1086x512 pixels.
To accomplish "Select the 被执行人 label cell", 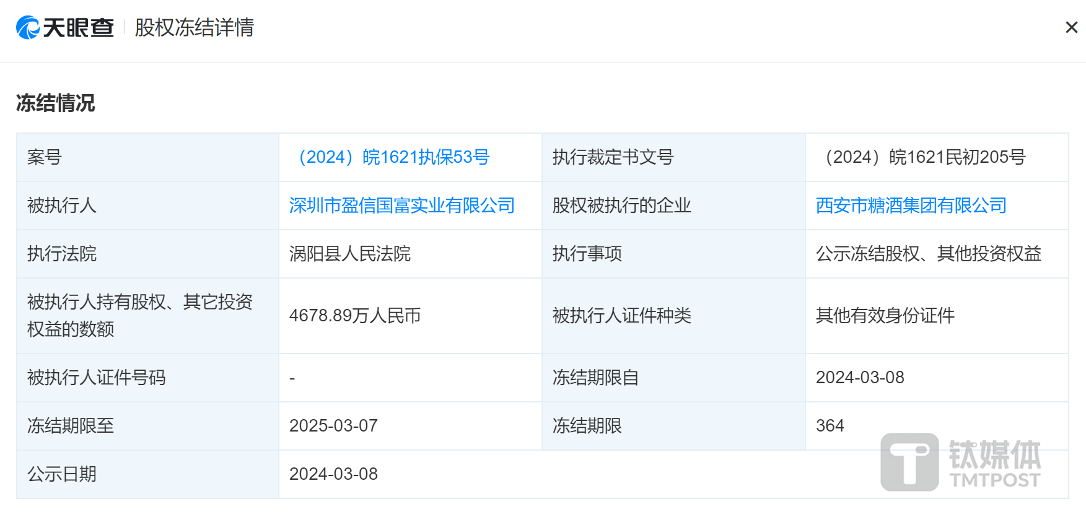I will click(x=148, y=206).
